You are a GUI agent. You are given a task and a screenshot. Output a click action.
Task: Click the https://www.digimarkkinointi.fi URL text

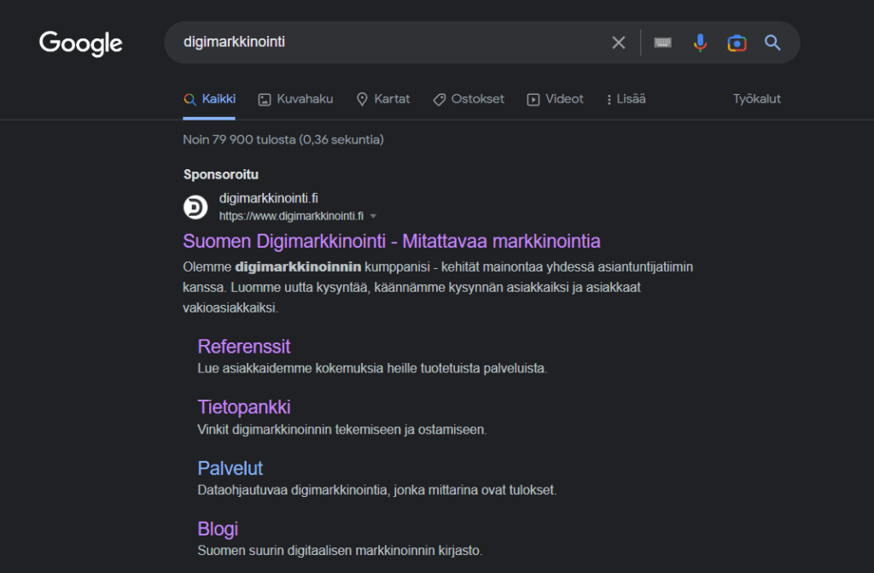(x=291, y=217)
